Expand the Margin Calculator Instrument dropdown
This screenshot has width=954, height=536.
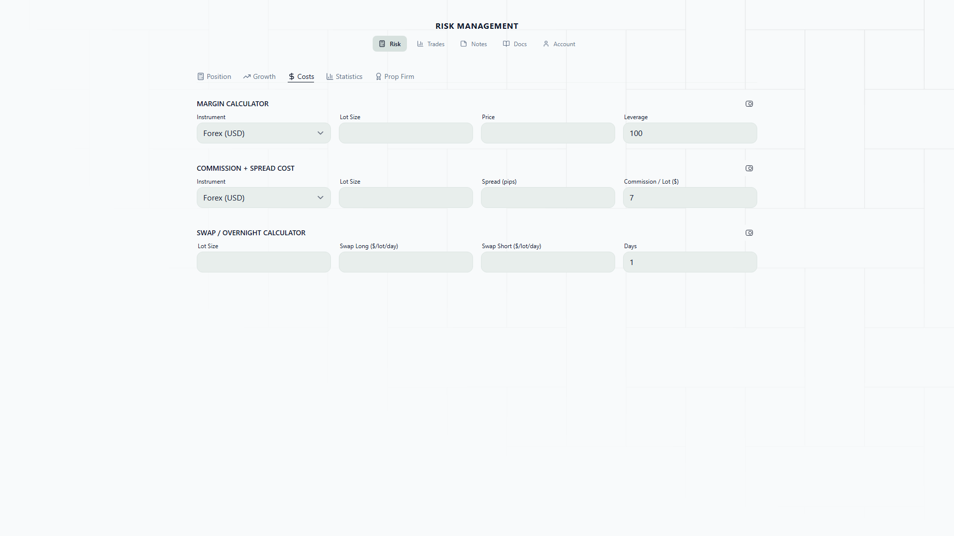(x=263, y=134)
